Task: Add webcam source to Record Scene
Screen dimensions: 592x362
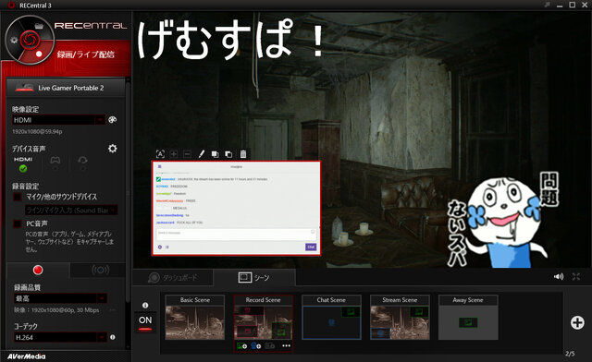Action: point(256,345)
